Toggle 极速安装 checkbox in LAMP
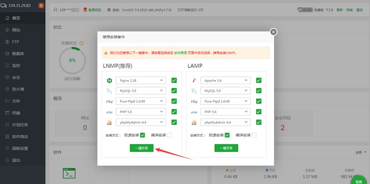Viewport: 370px width, 184px height. [x=227, y=135]
